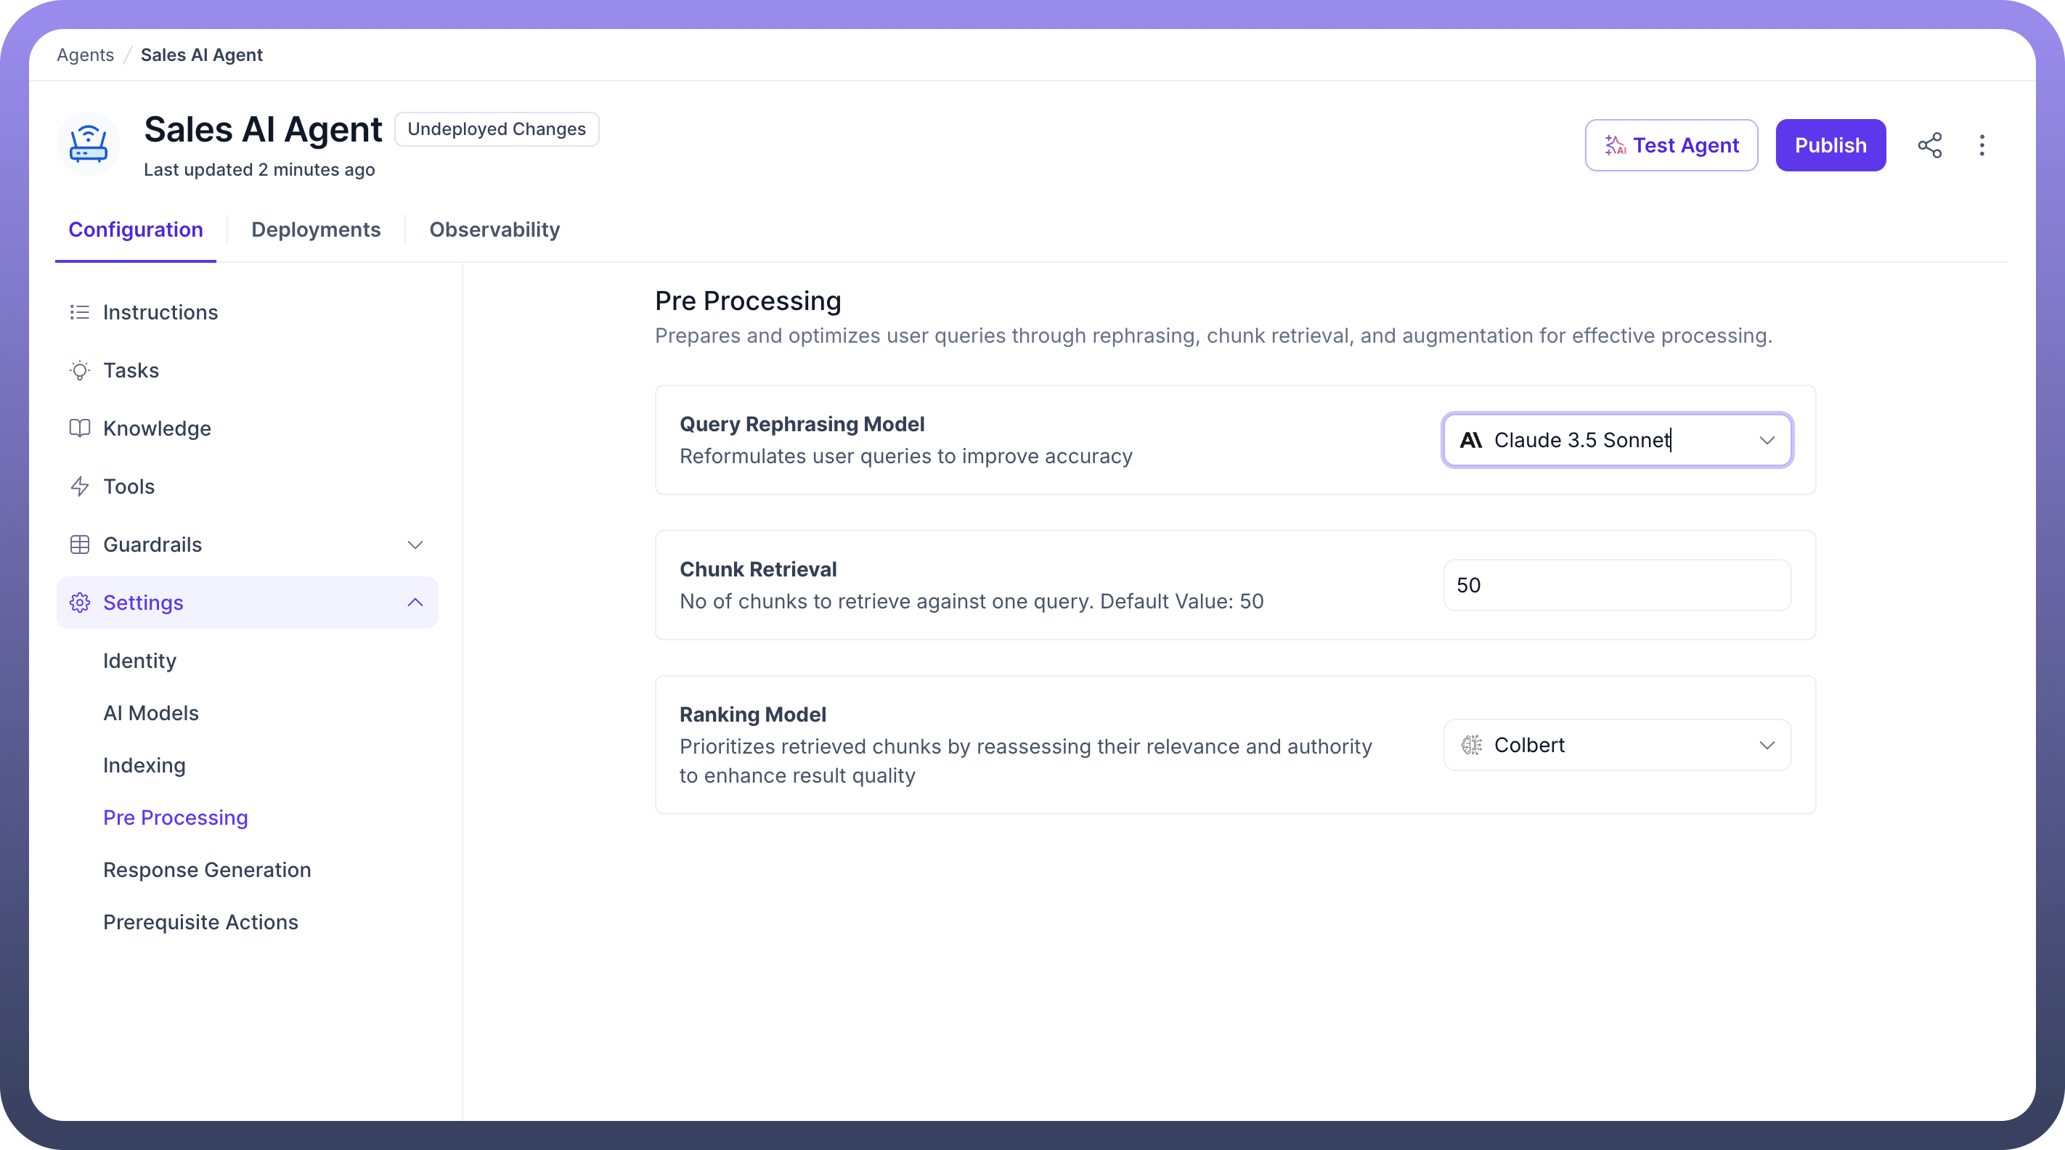
Task: Click the Tools lightning bolt icon
Action: (x=79, y=486)
